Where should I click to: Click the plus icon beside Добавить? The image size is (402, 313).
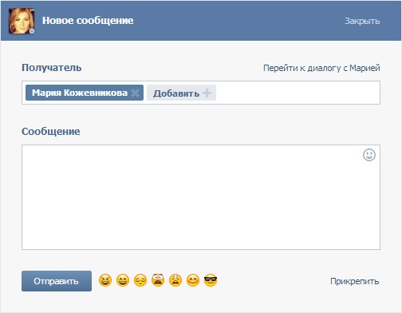point(207,93)
